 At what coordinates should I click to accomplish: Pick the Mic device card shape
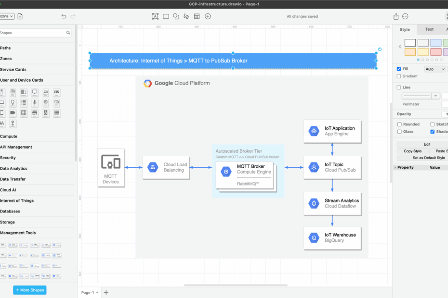point(35,103)
